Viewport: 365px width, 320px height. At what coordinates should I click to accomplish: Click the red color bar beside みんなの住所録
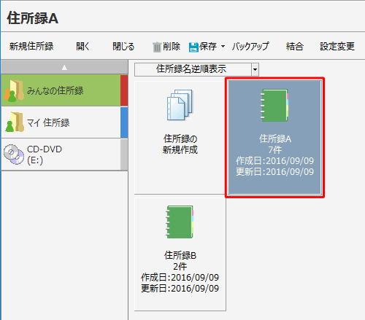124,90
